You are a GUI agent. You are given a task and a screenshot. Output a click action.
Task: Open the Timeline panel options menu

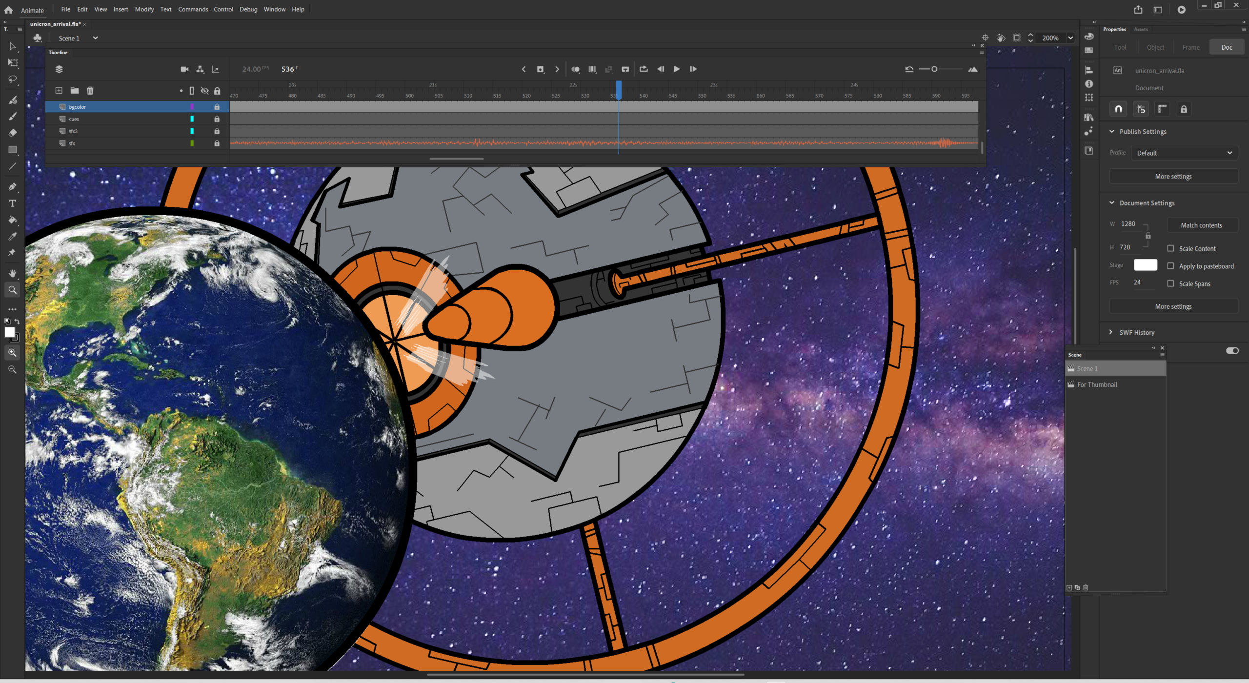pos(982,52)
